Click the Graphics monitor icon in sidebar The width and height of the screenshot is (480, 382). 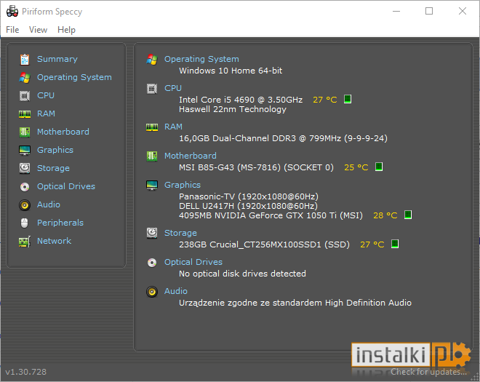tap(25, 151)
